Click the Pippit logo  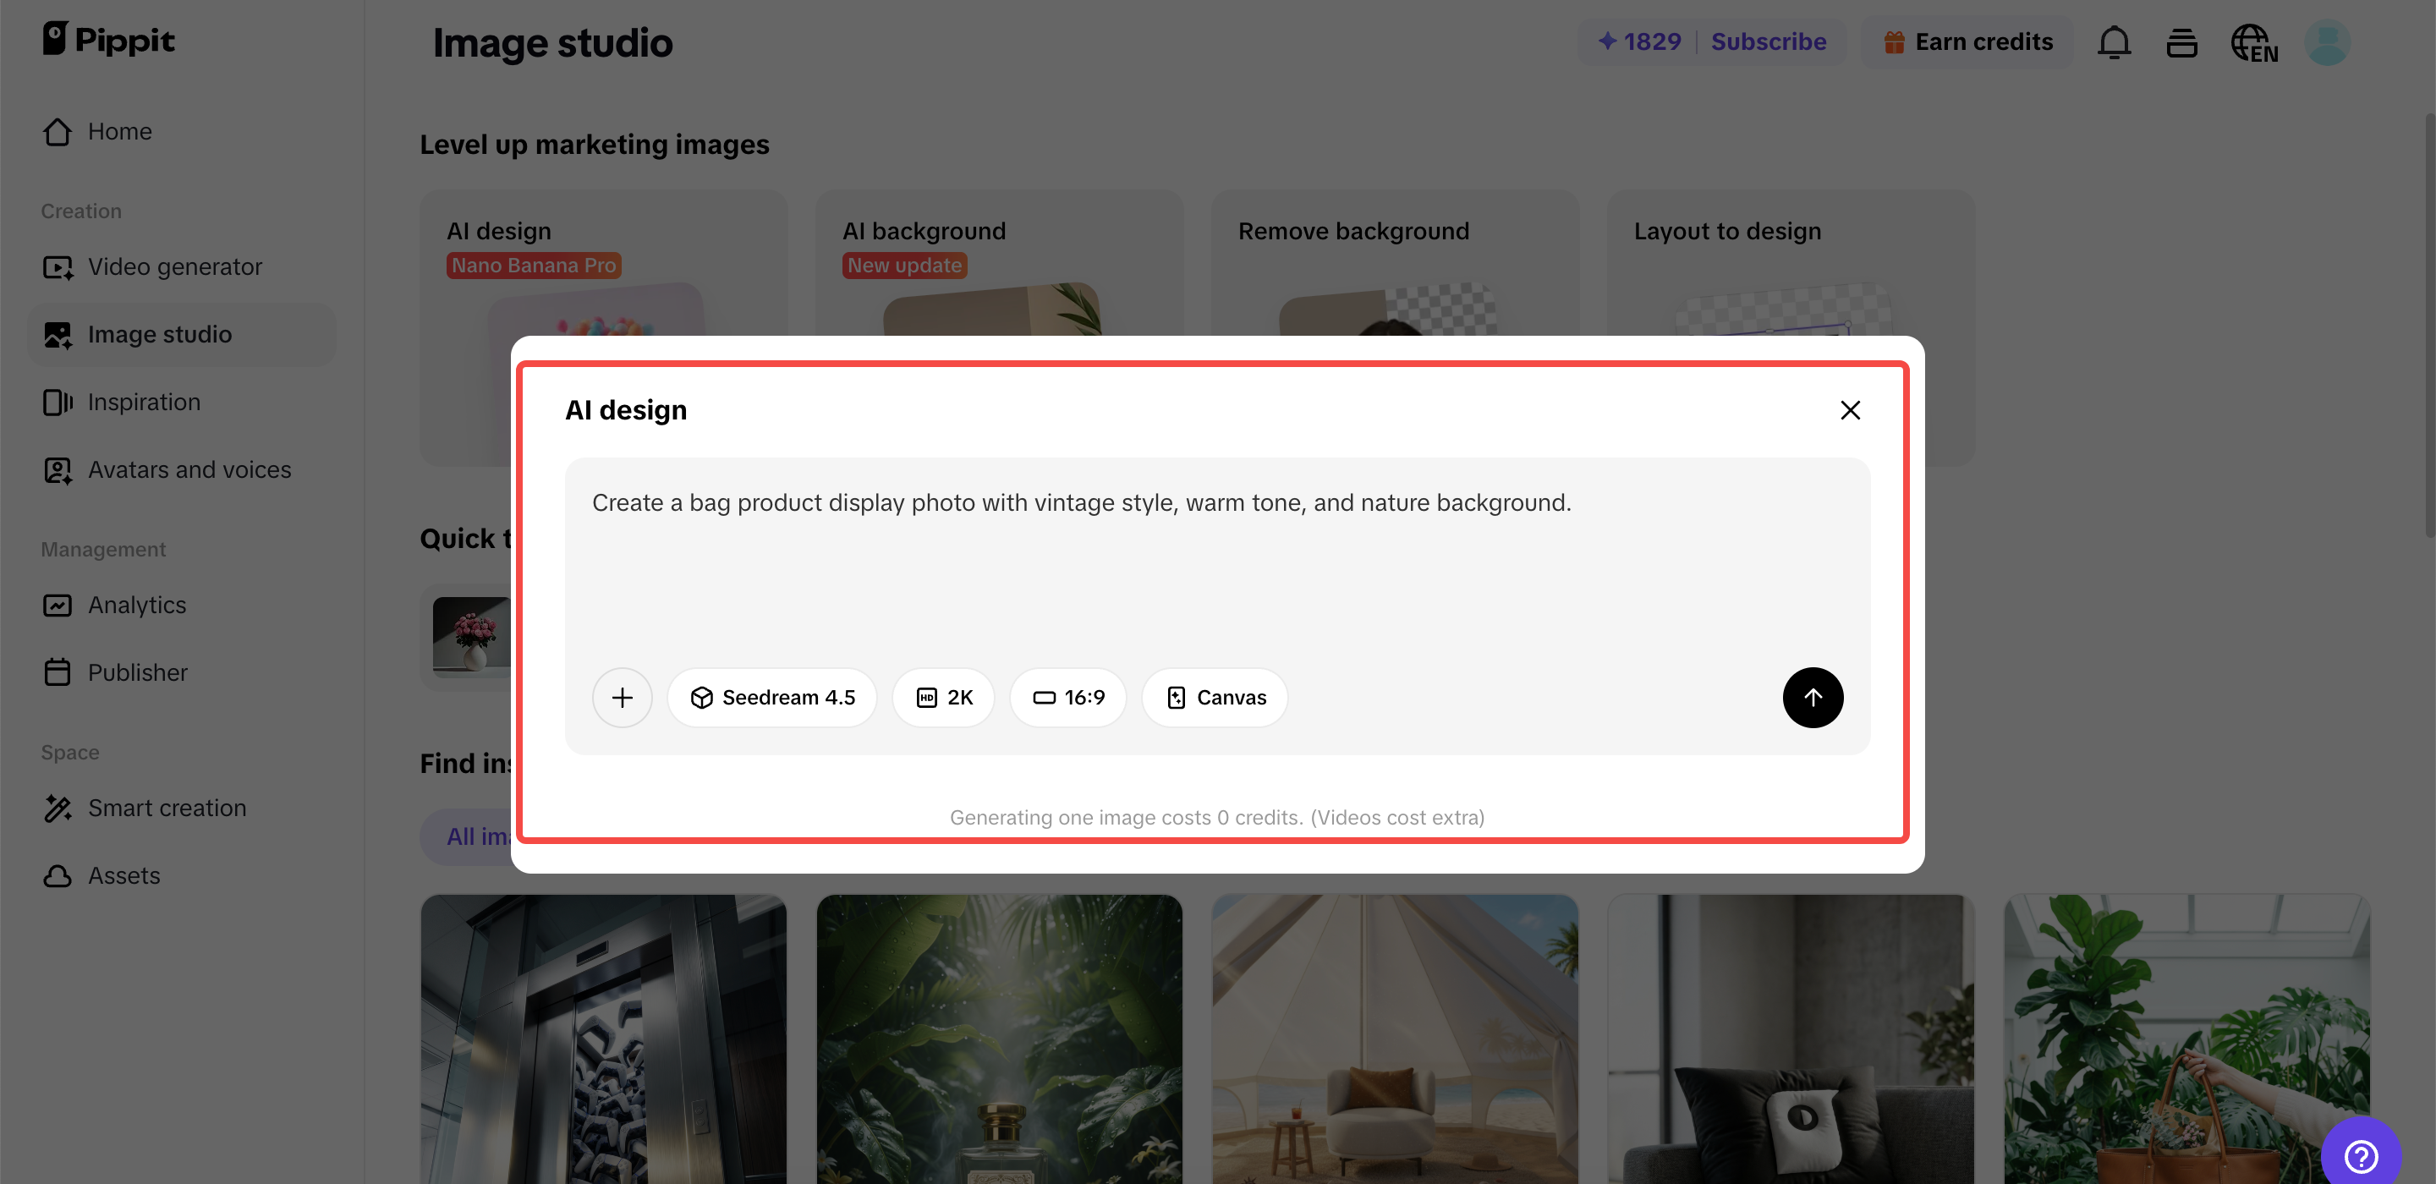[x=109, y=40]
